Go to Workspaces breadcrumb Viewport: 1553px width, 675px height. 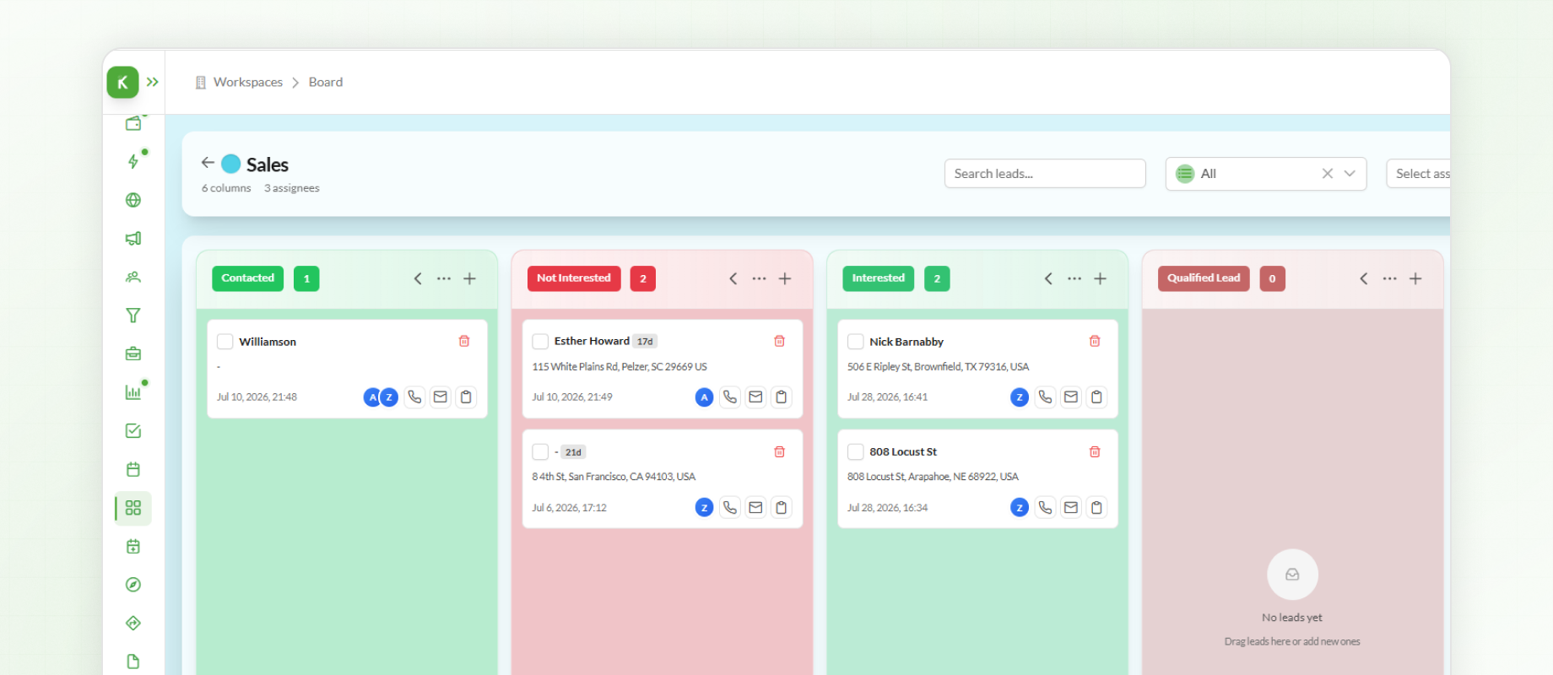pyautogui.click(x=248, y=82)
